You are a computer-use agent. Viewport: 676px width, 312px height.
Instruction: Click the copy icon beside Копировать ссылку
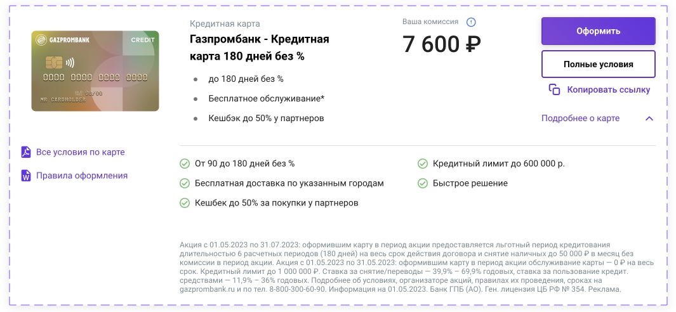[x=554, y=89]
